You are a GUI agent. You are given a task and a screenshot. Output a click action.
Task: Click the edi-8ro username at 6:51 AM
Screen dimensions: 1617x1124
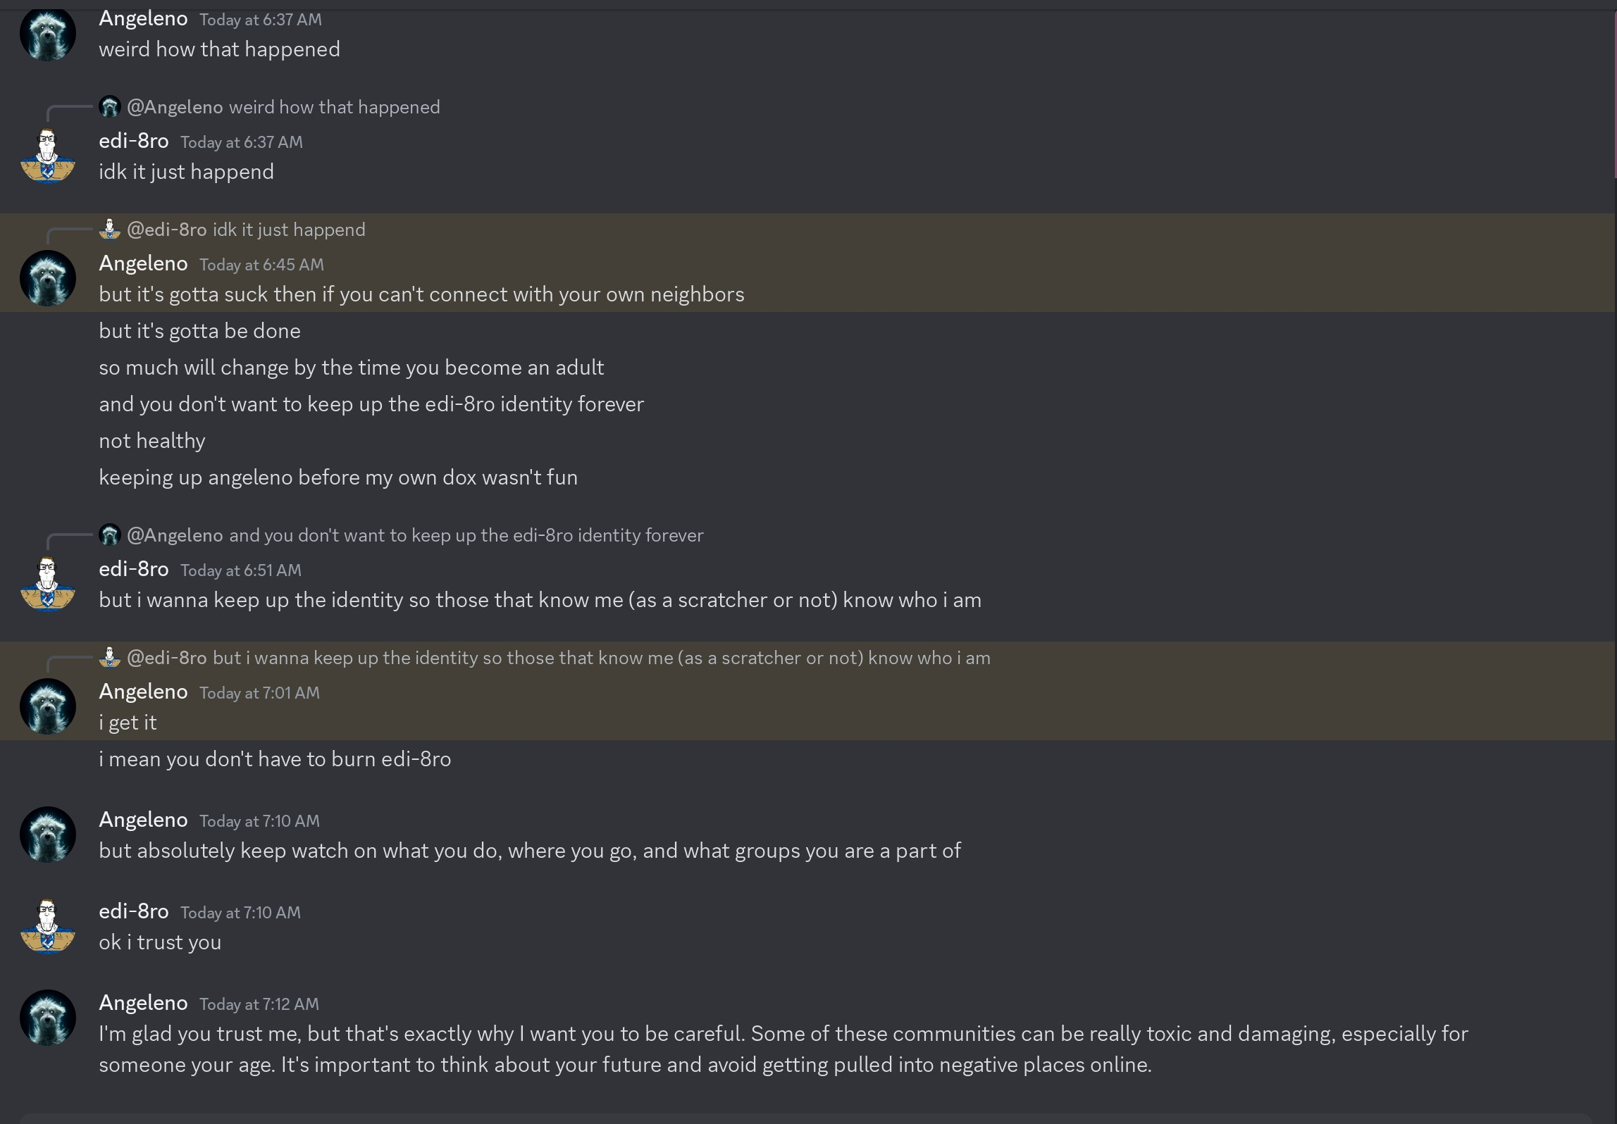pyautogui.click(x=134, y=569)
